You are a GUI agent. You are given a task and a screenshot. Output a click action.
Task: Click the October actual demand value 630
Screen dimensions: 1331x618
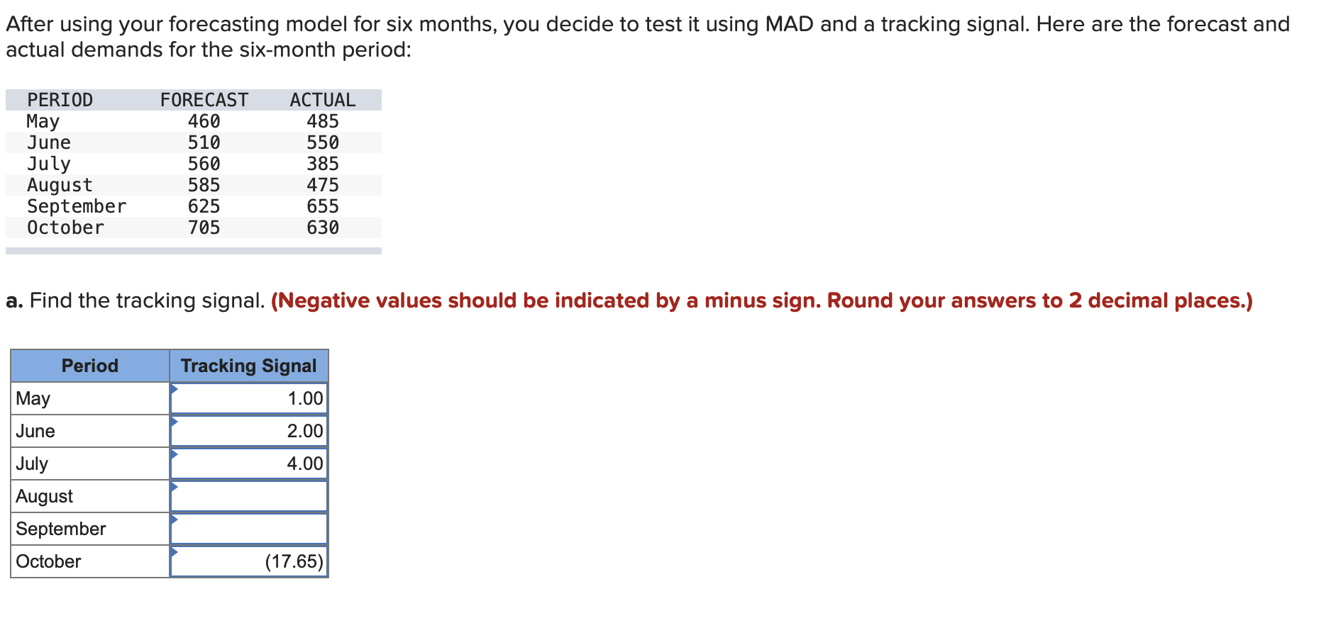[x=325, y=227]
